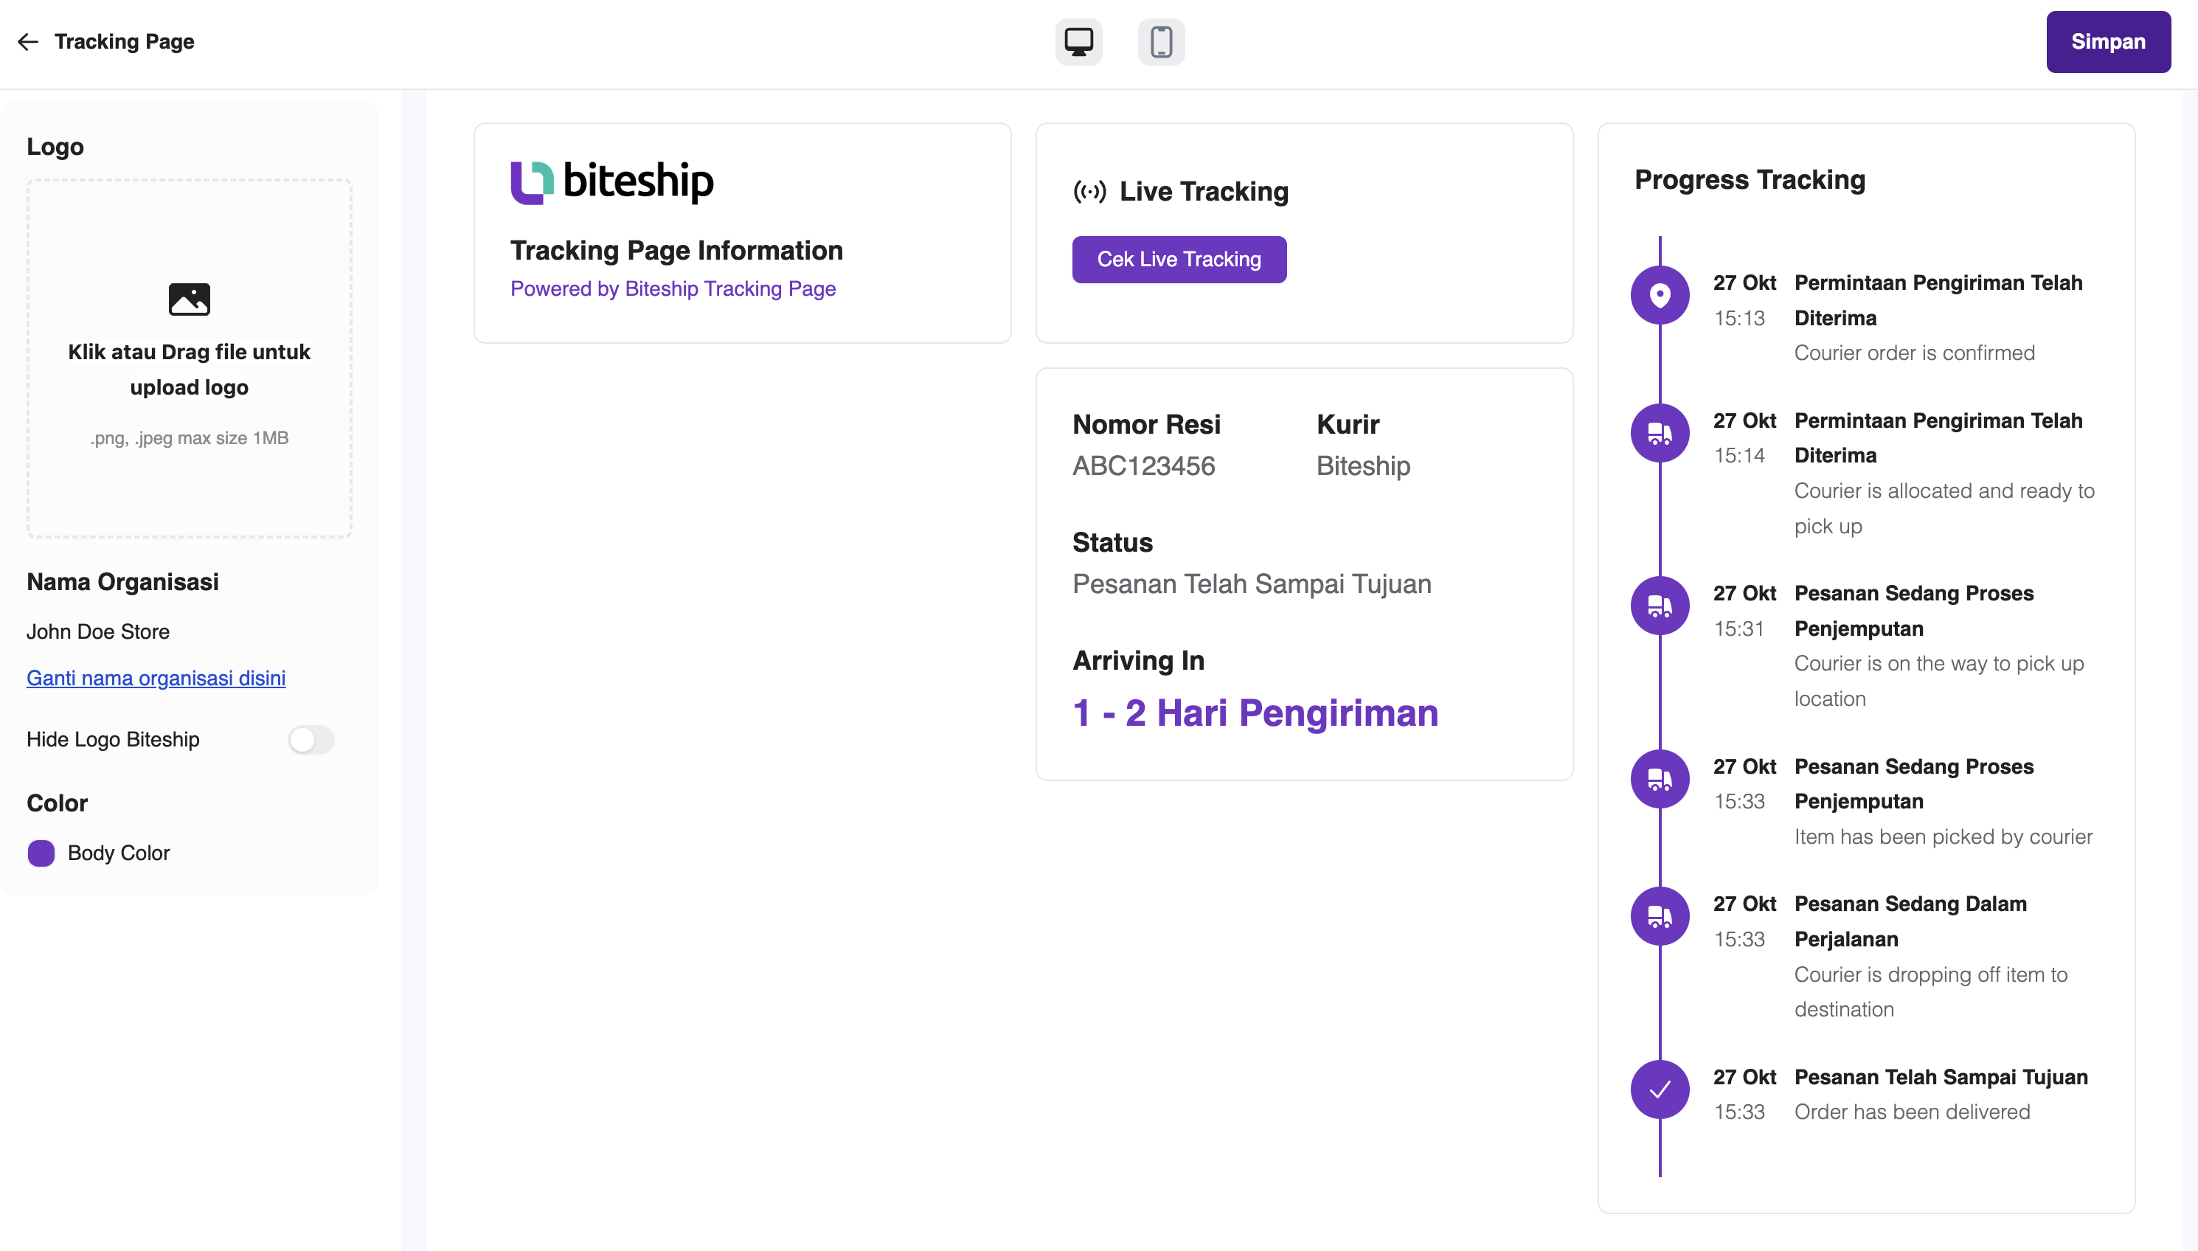Image resolution: width=2198 pixels, height=1251 pixels.
Task: Click the checkmark icon for delivered step
Action: (x=1660, y=1089)
